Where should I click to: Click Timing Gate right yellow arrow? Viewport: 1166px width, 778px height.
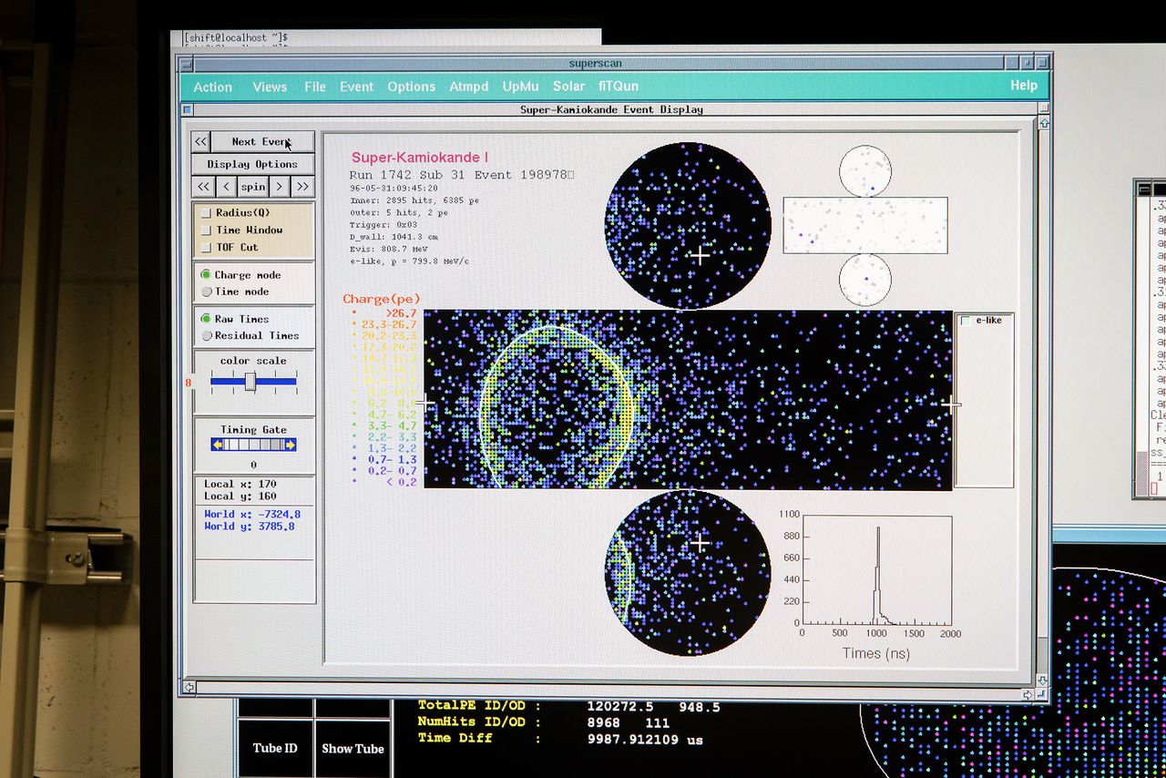tap(290, 445)
